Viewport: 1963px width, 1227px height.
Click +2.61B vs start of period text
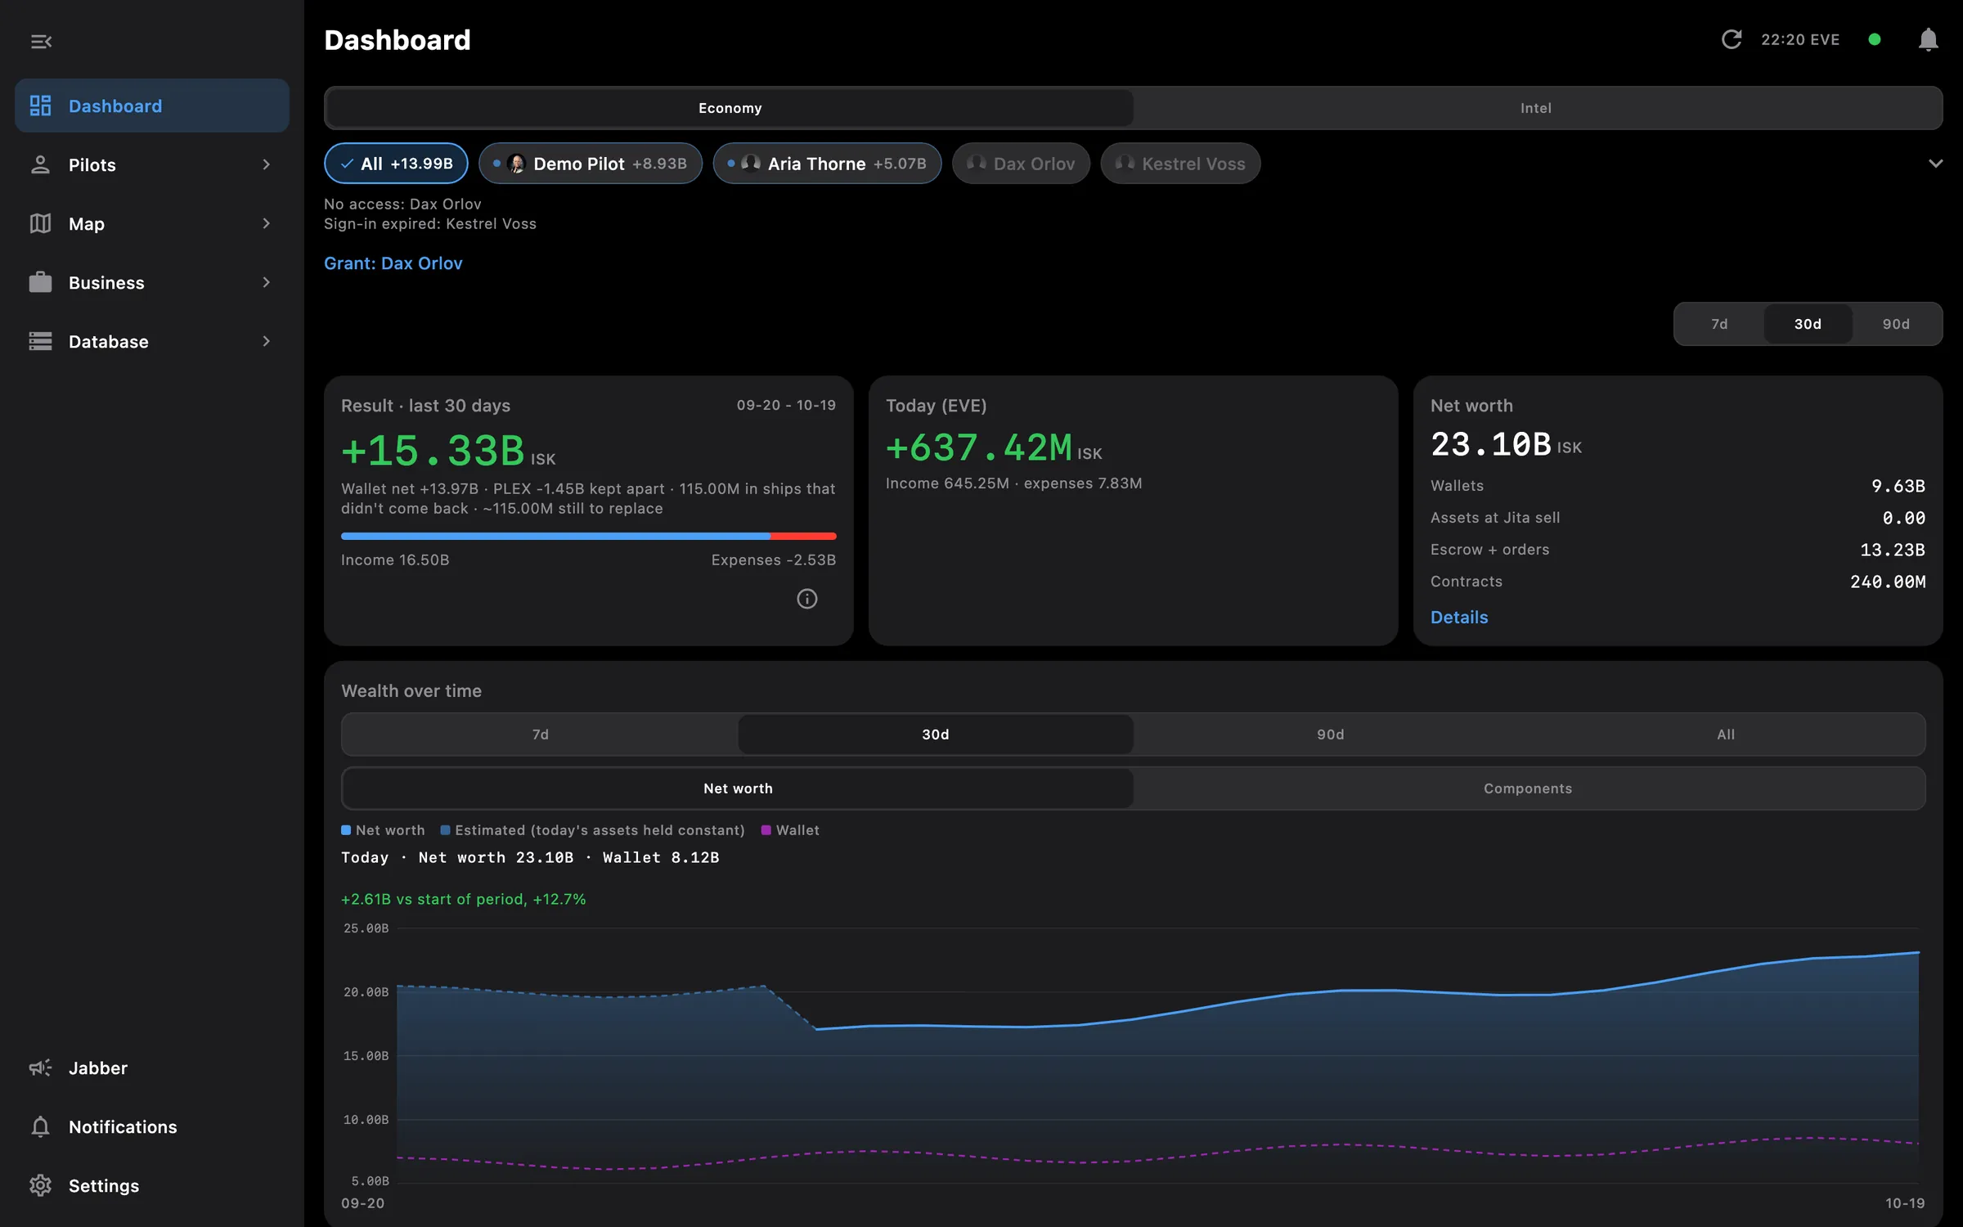tap(463, 899)
